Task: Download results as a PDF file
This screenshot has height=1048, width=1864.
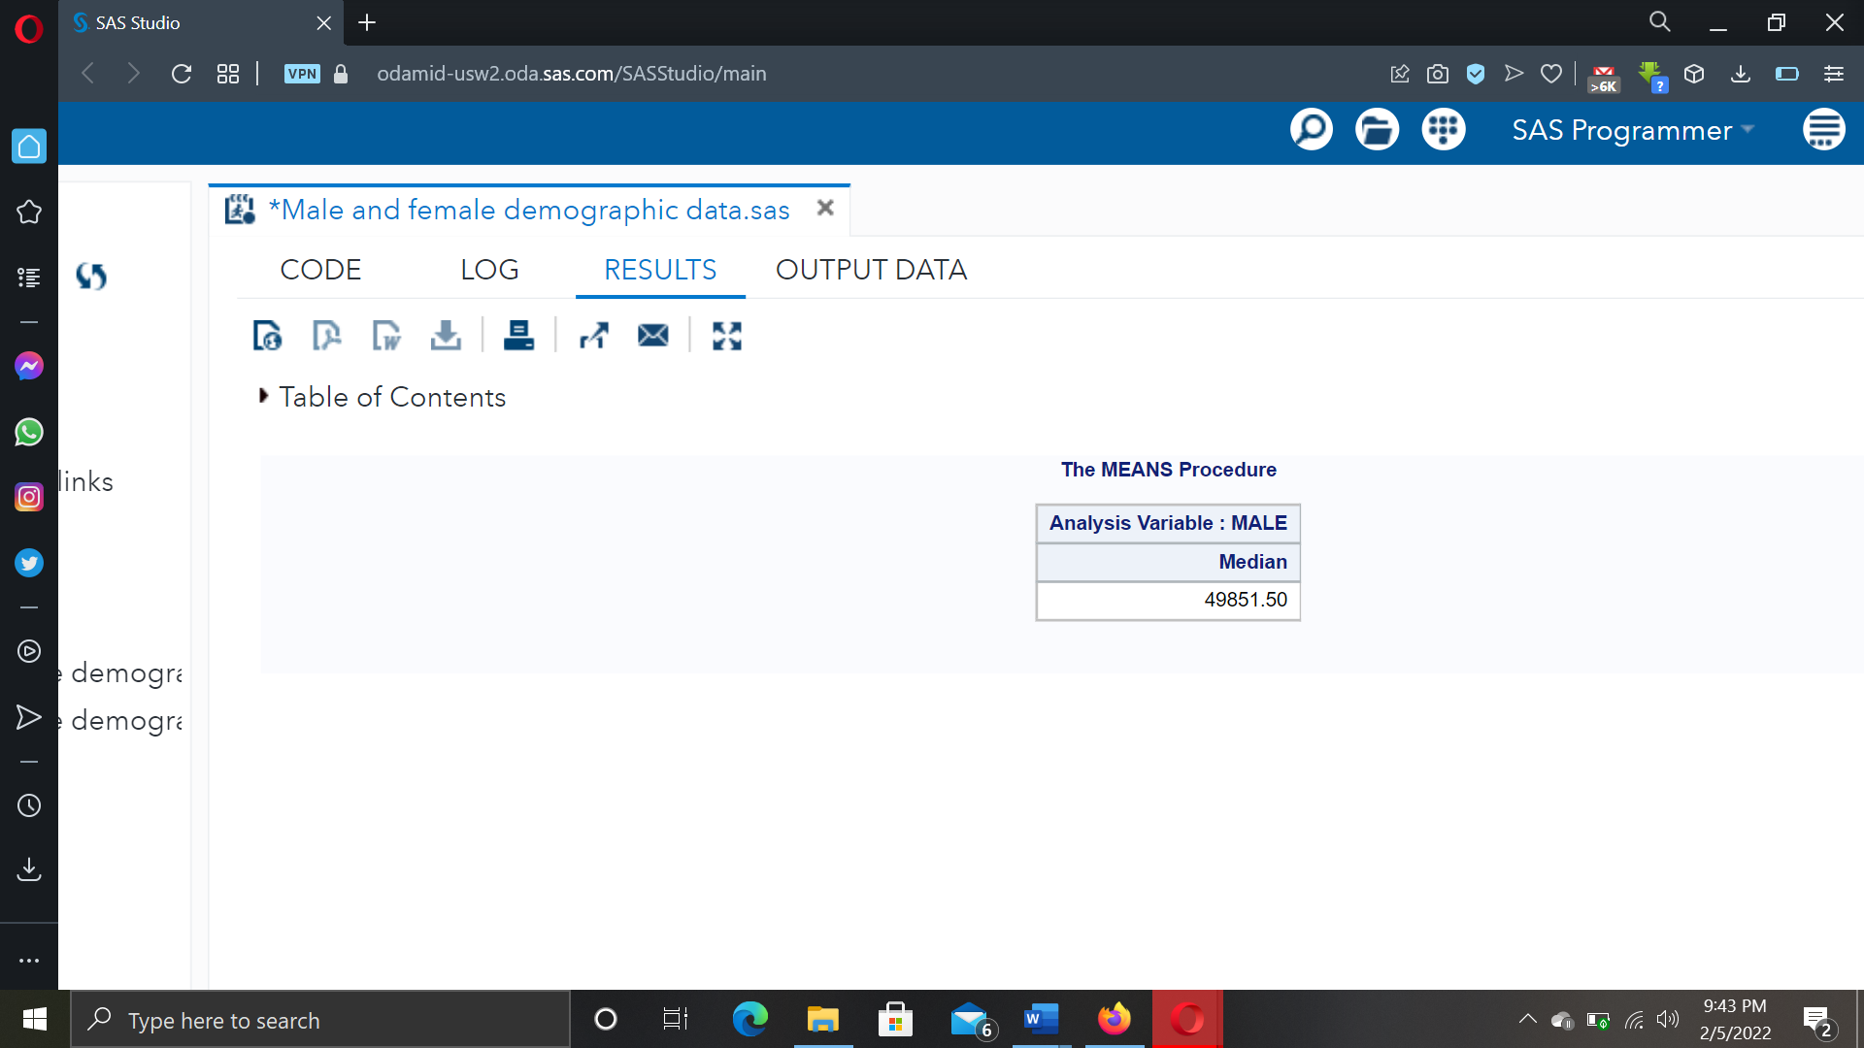Action: point(326,335)
